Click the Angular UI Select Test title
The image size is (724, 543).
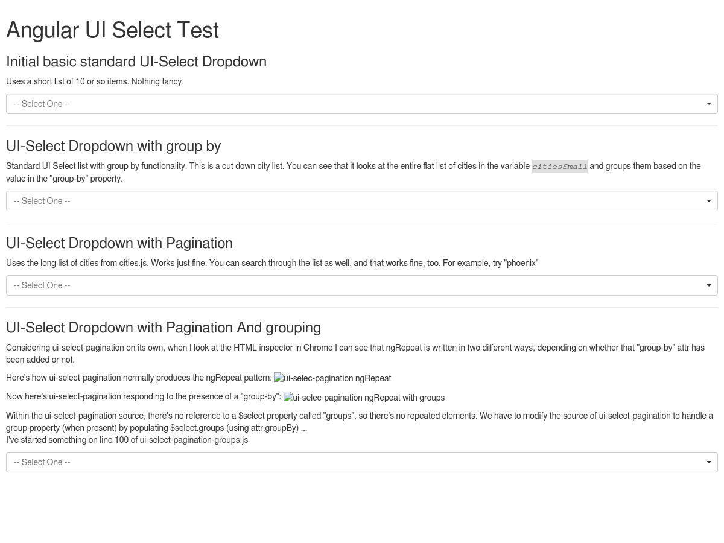(x=112, y=30)
